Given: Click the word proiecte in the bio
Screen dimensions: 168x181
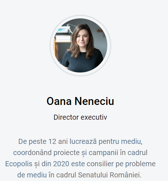Looking at the screenshot, I should (66, 153).
